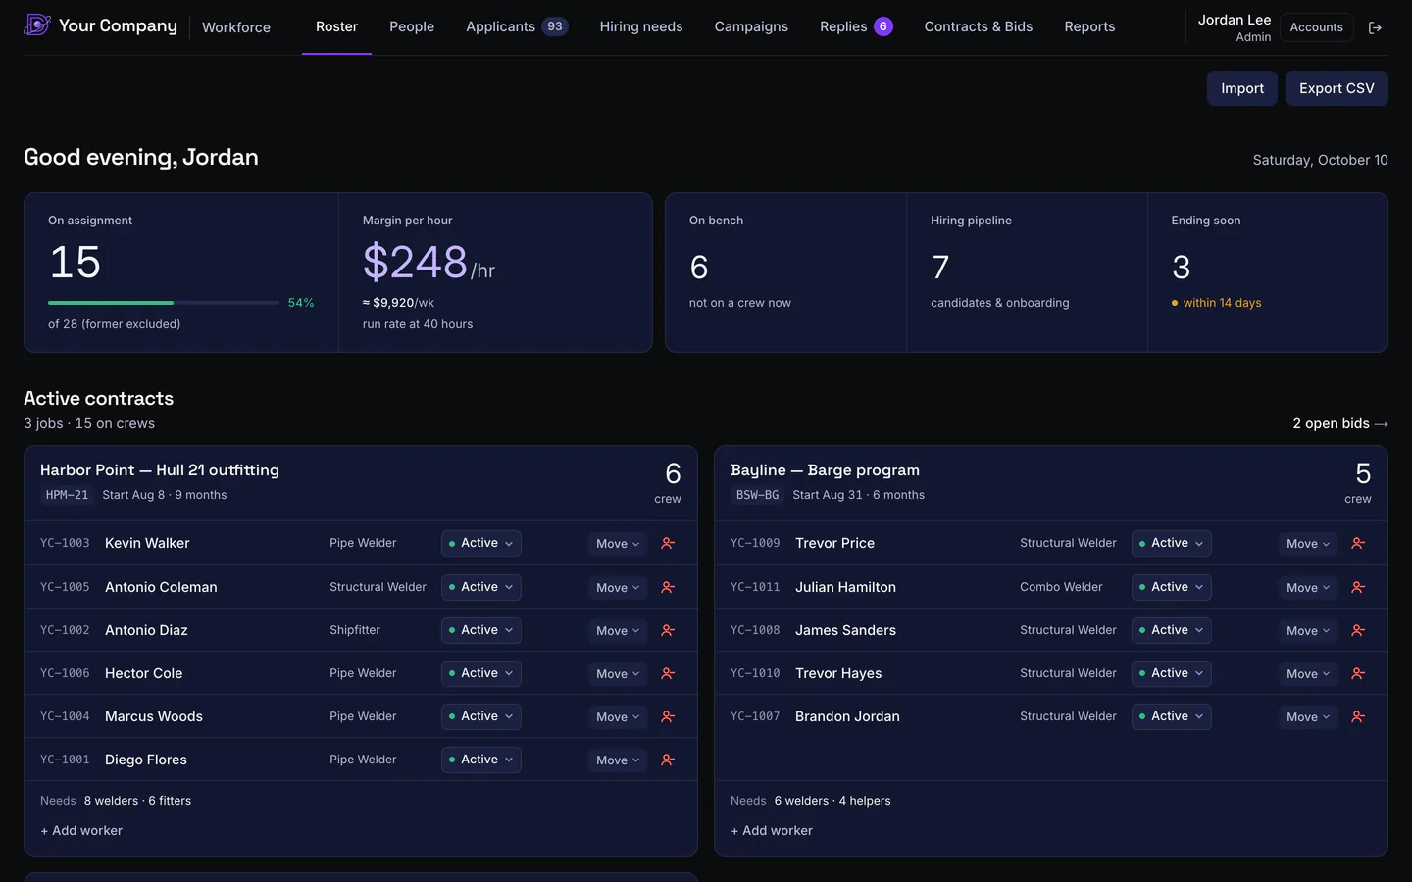The height and width of the screenshot is (882, 1412).
Task: Switch to the People tab
Action: (x=412, y=26)
